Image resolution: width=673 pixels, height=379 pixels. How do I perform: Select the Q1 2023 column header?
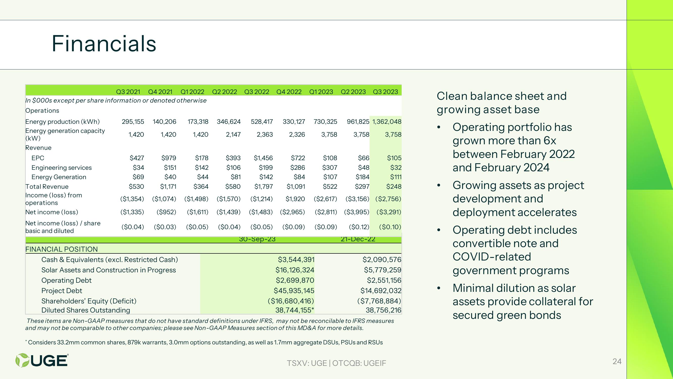click(x=321, y=92)
